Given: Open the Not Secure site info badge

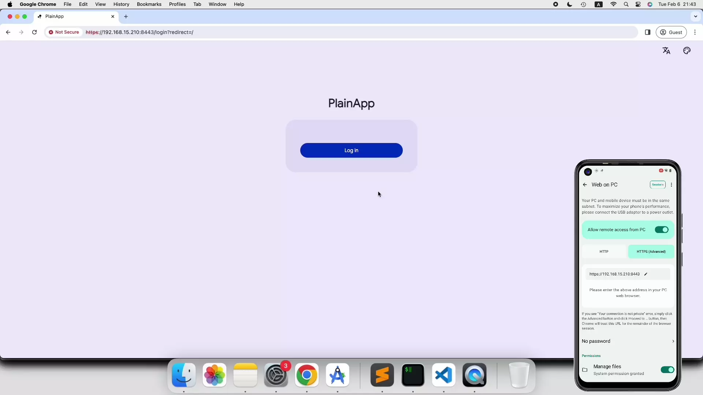Looking at the screenshot, I should pos(64,32).
